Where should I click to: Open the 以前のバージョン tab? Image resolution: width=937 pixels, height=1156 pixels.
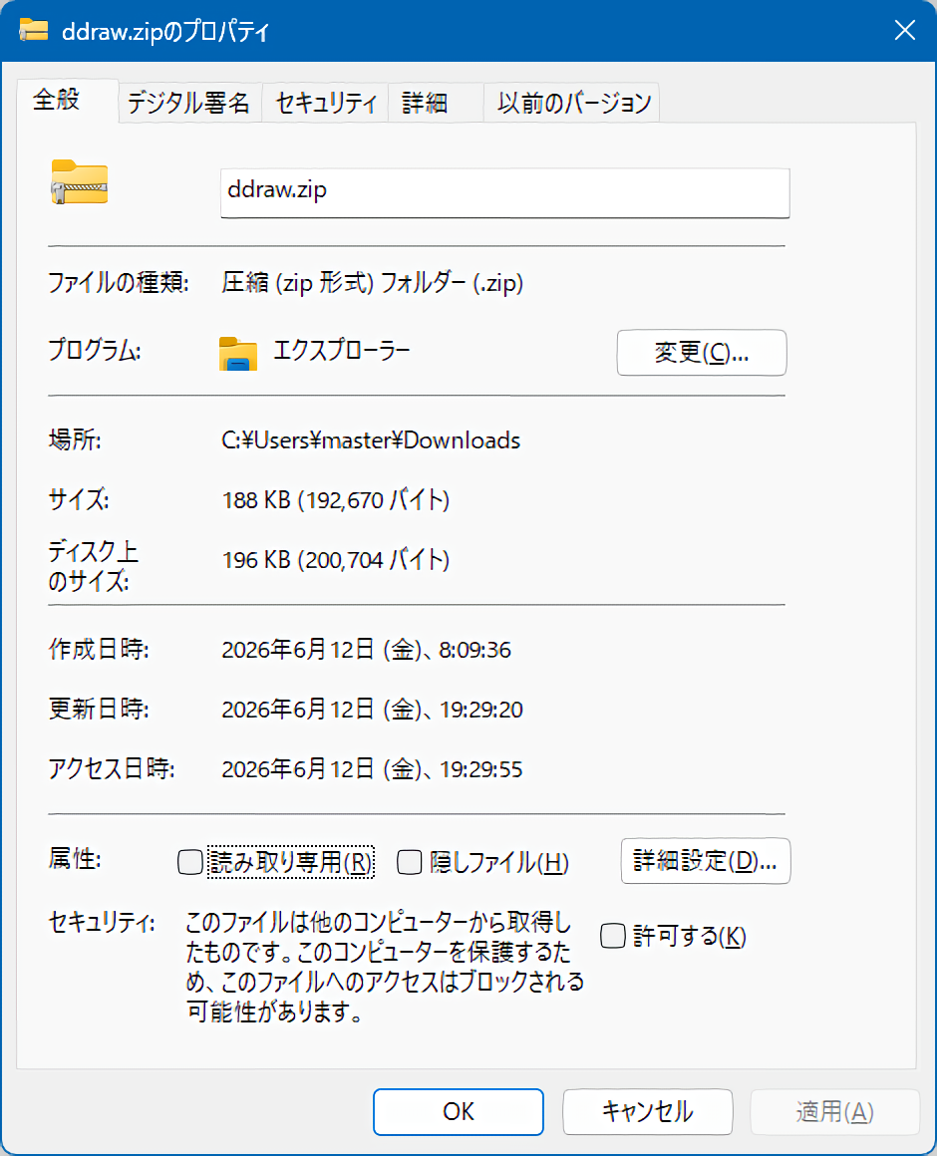[x=573, y=103]
